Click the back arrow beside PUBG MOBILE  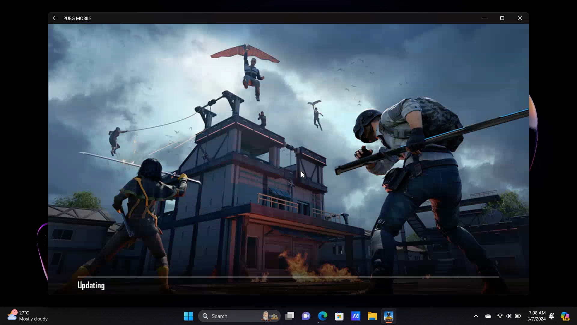pos(55,18)
